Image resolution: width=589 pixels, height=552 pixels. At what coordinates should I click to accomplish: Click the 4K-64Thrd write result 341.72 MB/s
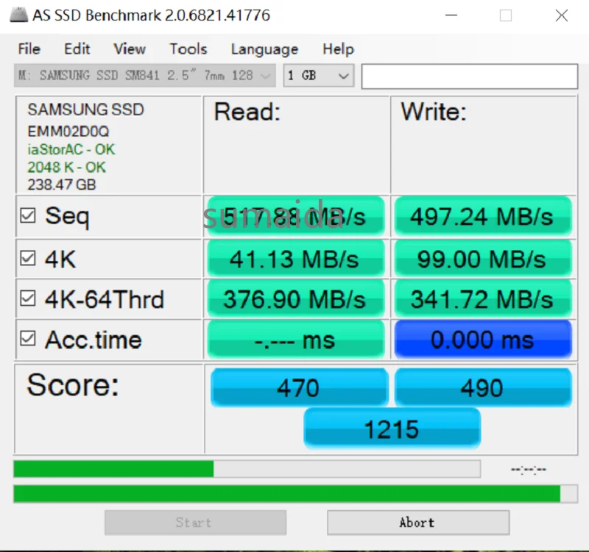pyautogui.click(x=483, y=299)
